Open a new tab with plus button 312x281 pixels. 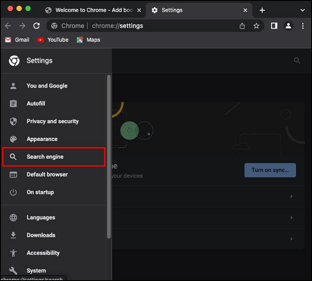point(262,10)
